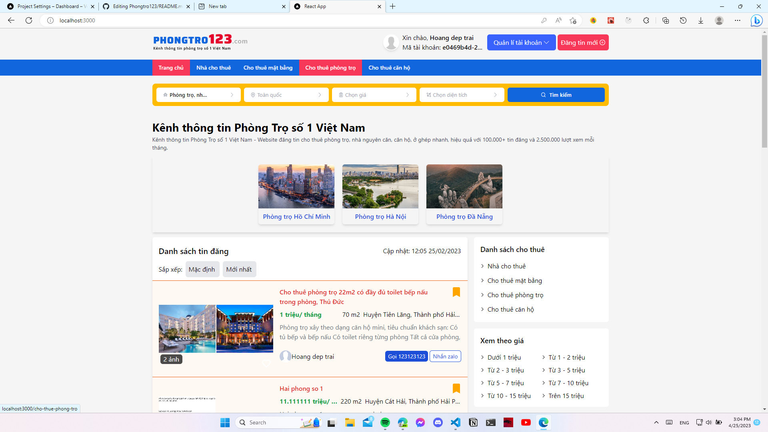
Task: Click the Tìm kiếm search button
Action: (556, 95)
